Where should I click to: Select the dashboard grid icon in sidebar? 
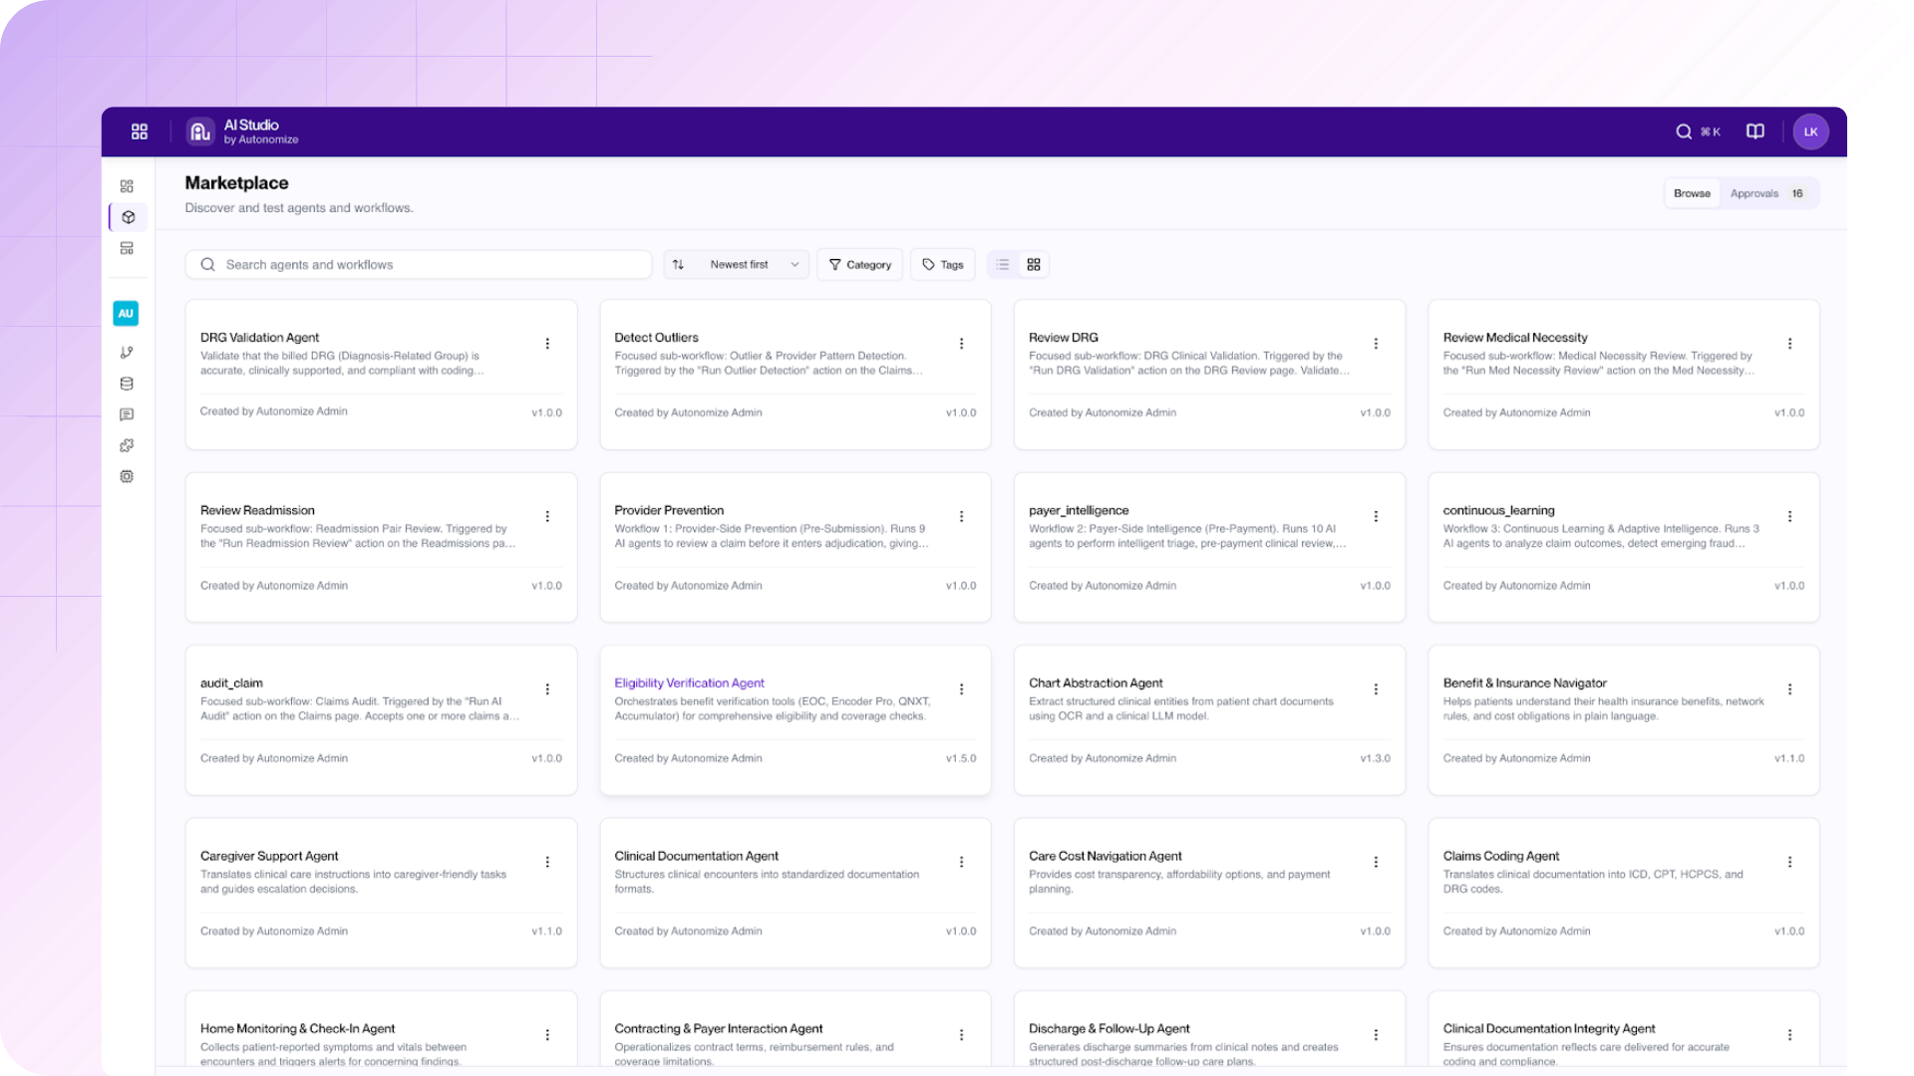click(x=127, y=185)
